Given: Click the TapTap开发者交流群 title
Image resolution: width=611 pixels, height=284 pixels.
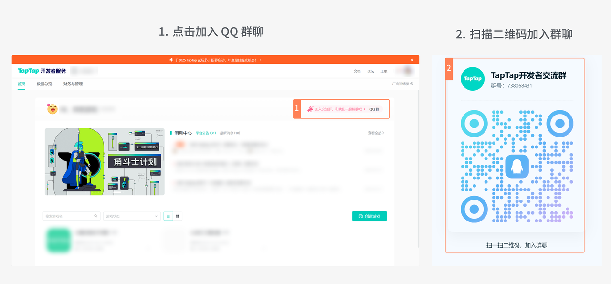Looking at the screenshot, I should click(528, 75).
